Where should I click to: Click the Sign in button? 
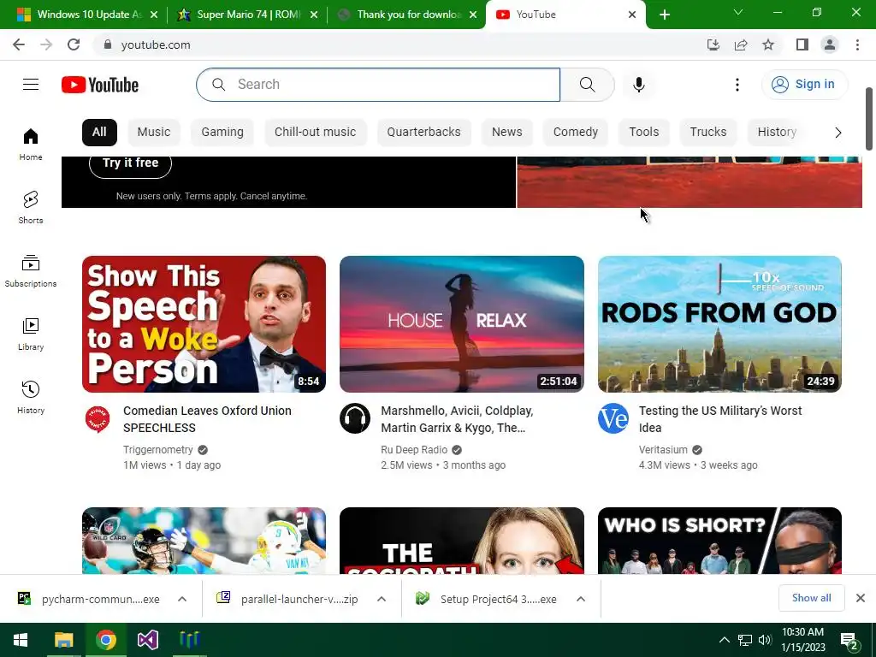click(x=804, y=85)
